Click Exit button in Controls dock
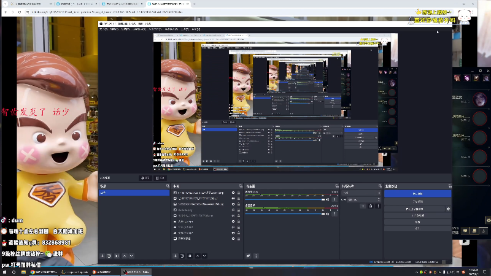Viewport: 491px width, 276px height. point(417,228)
